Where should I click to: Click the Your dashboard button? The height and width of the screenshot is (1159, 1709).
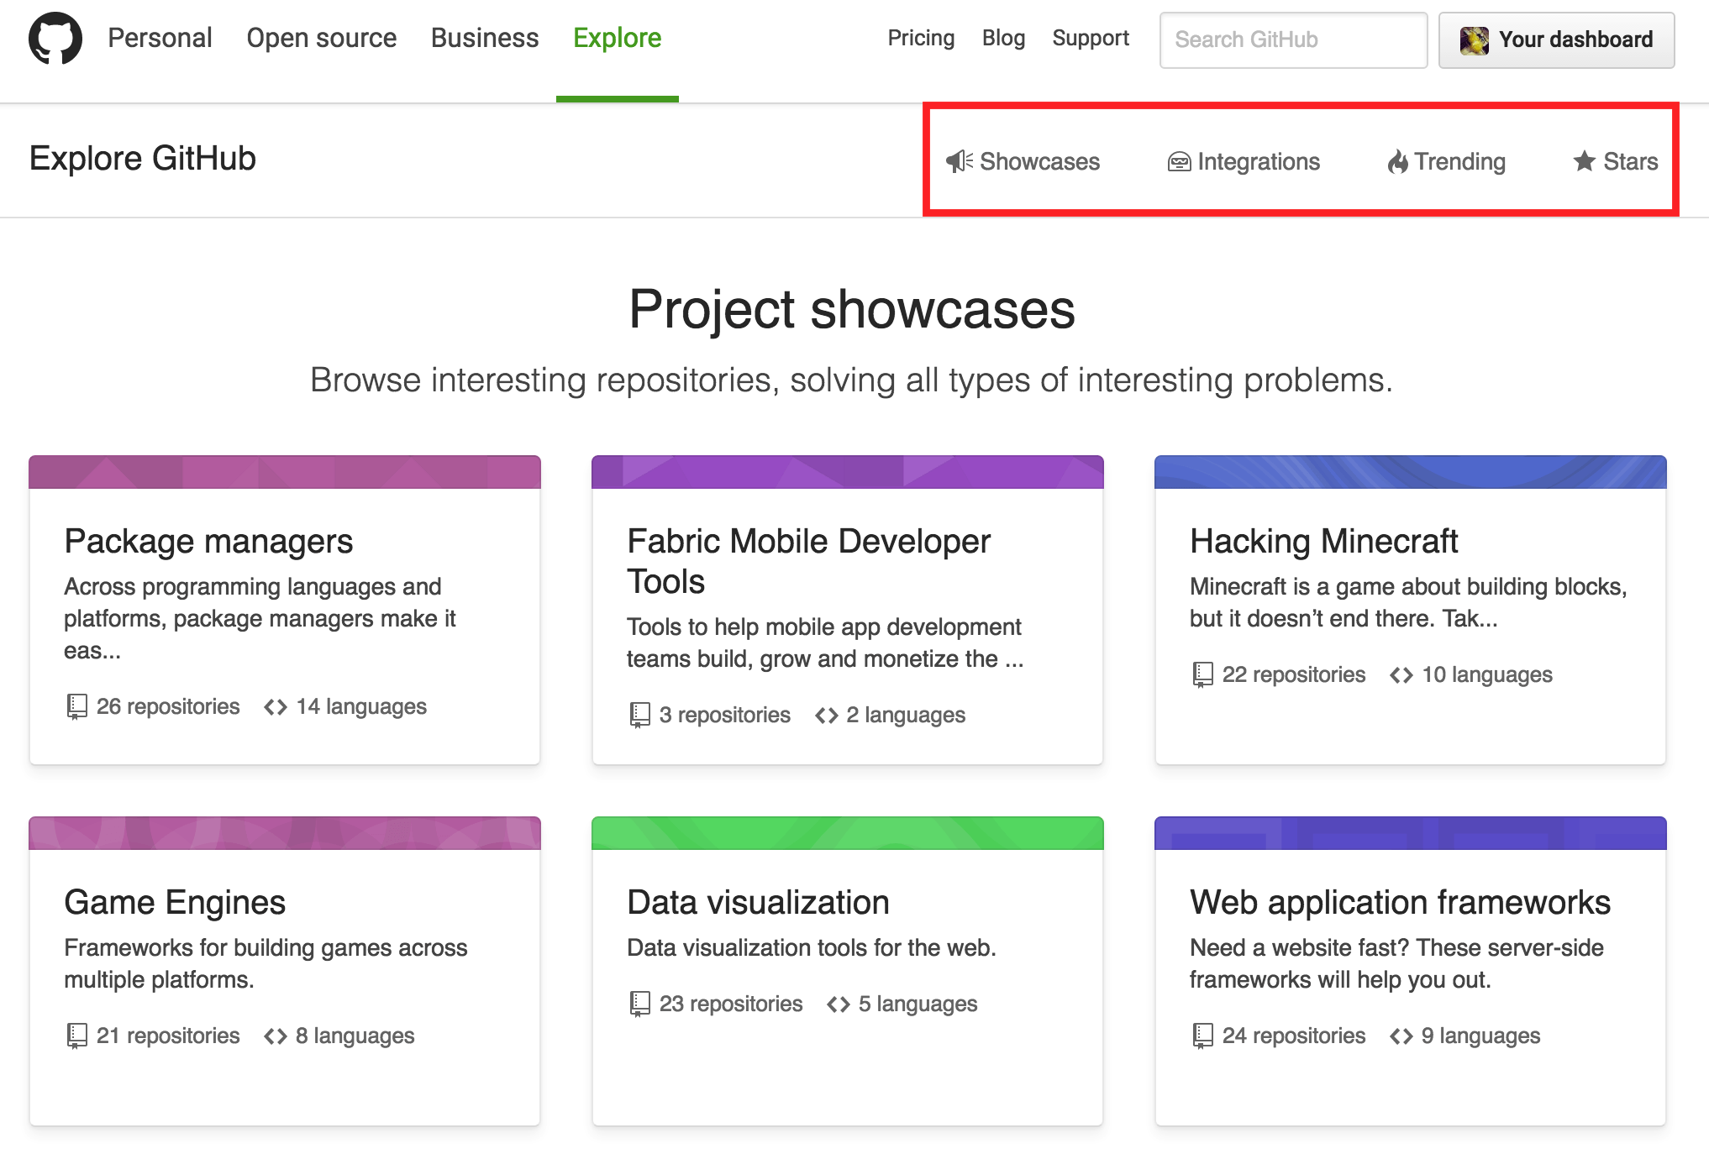tap(1556, 39)
